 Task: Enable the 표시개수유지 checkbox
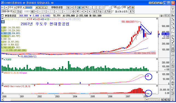tap(113, 11)
